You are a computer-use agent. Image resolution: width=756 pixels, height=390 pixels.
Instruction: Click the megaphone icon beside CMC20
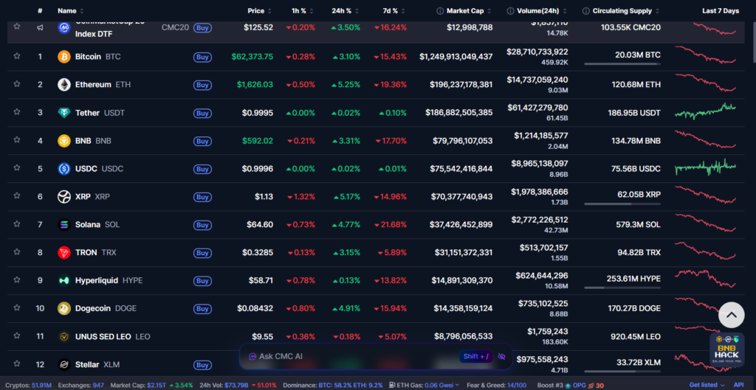point(40,28)
